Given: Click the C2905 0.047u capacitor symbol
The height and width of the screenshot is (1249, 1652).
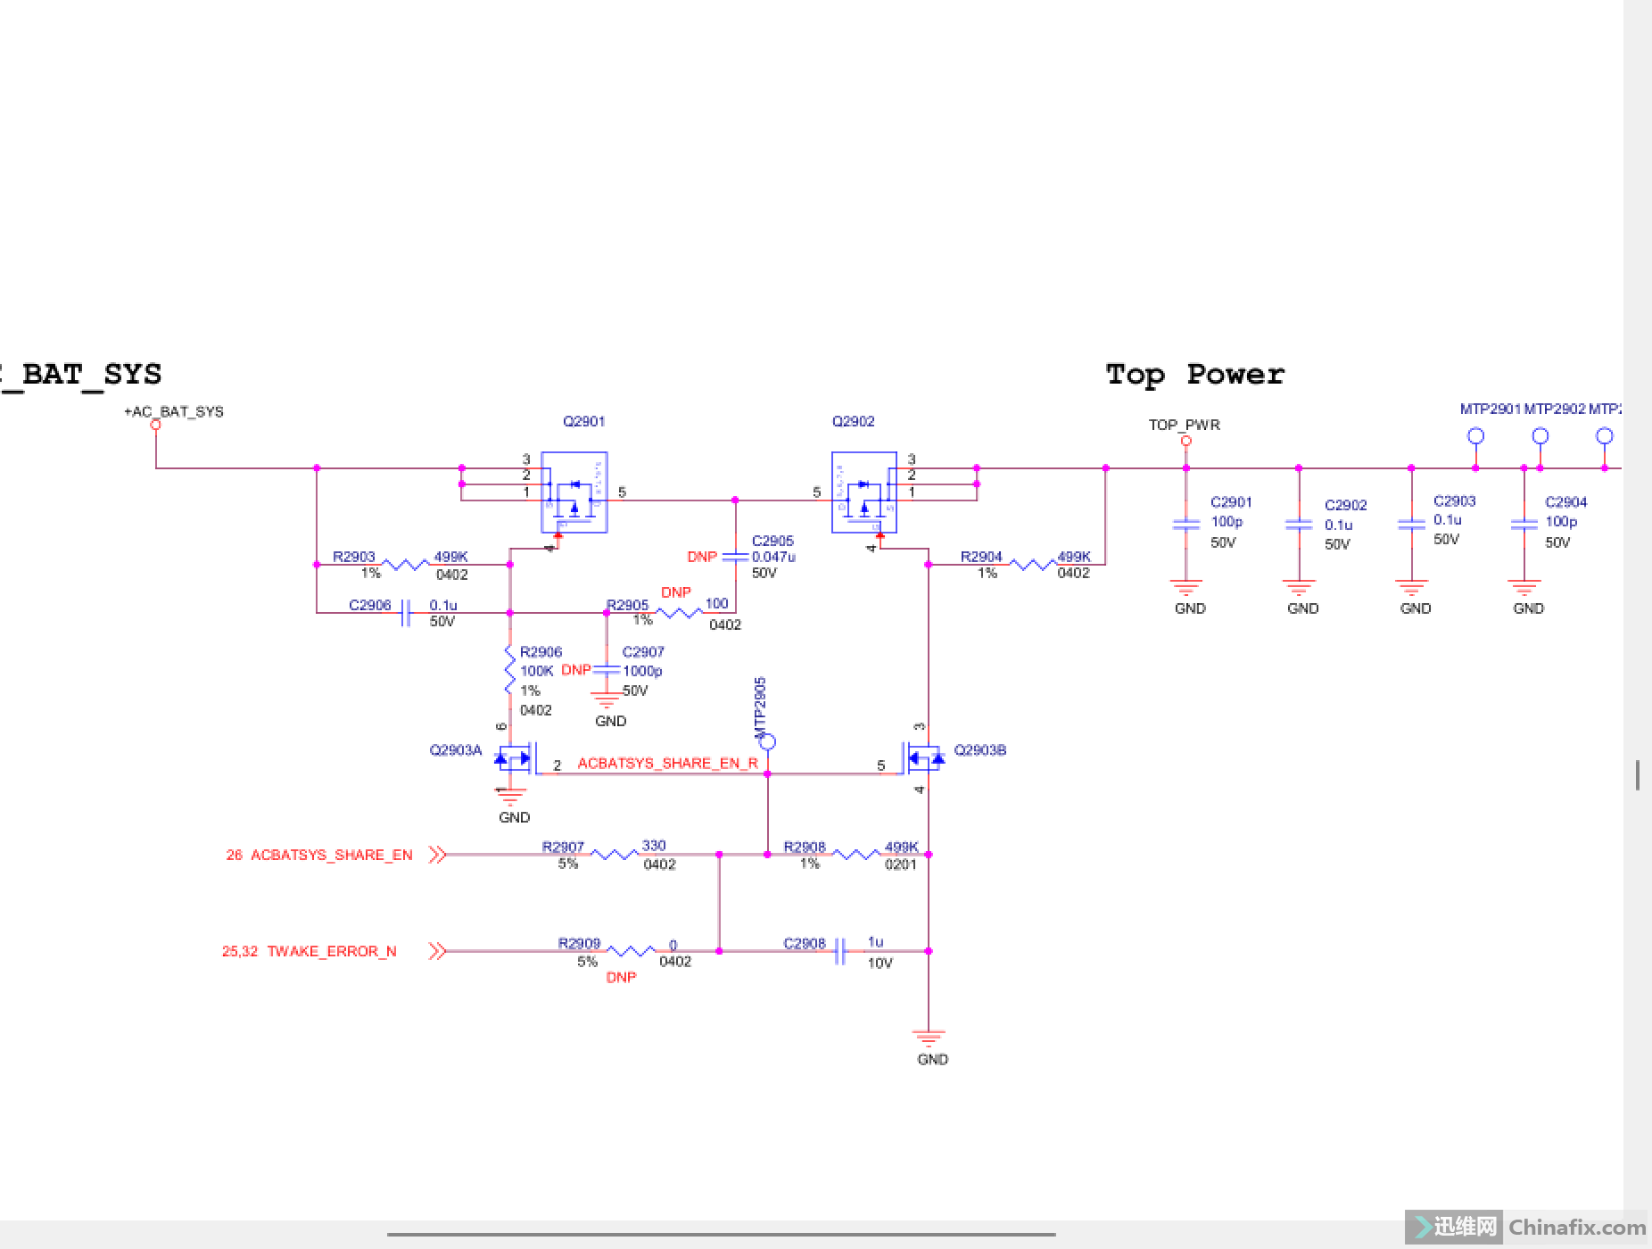Looking at the screenshot, I should tap(736, 557).
